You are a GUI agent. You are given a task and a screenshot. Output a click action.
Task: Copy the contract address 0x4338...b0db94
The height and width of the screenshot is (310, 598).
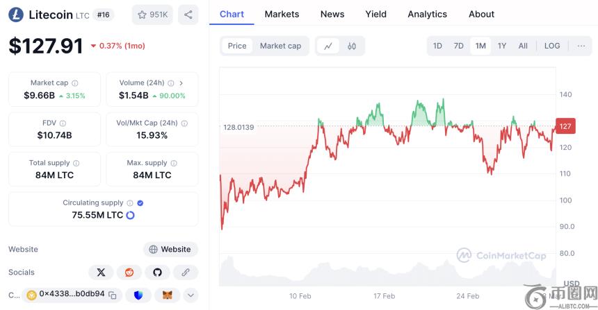(x=112, y=295)
